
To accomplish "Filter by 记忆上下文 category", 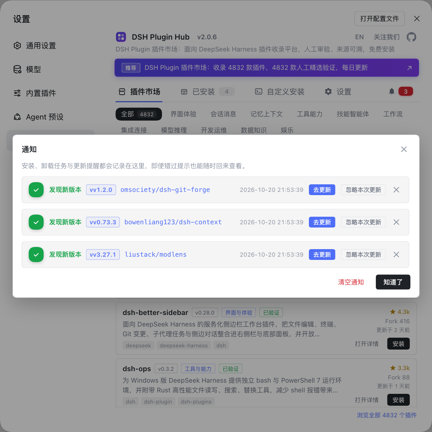I will [x=267, y=114].
